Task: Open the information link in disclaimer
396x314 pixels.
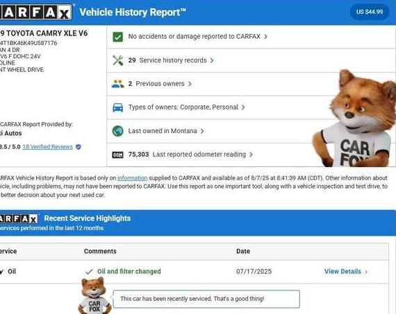Action: click(132, 178)
